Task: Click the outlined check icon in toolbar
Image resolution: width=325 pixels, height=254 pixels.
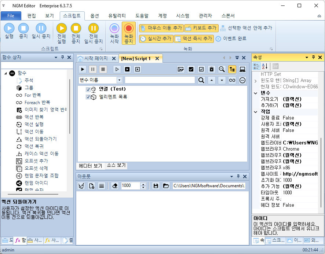Action: (201, 69)
